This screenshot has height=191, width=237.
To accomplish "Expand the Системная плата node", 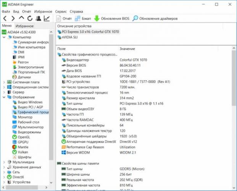I will (x=4, y=82).
